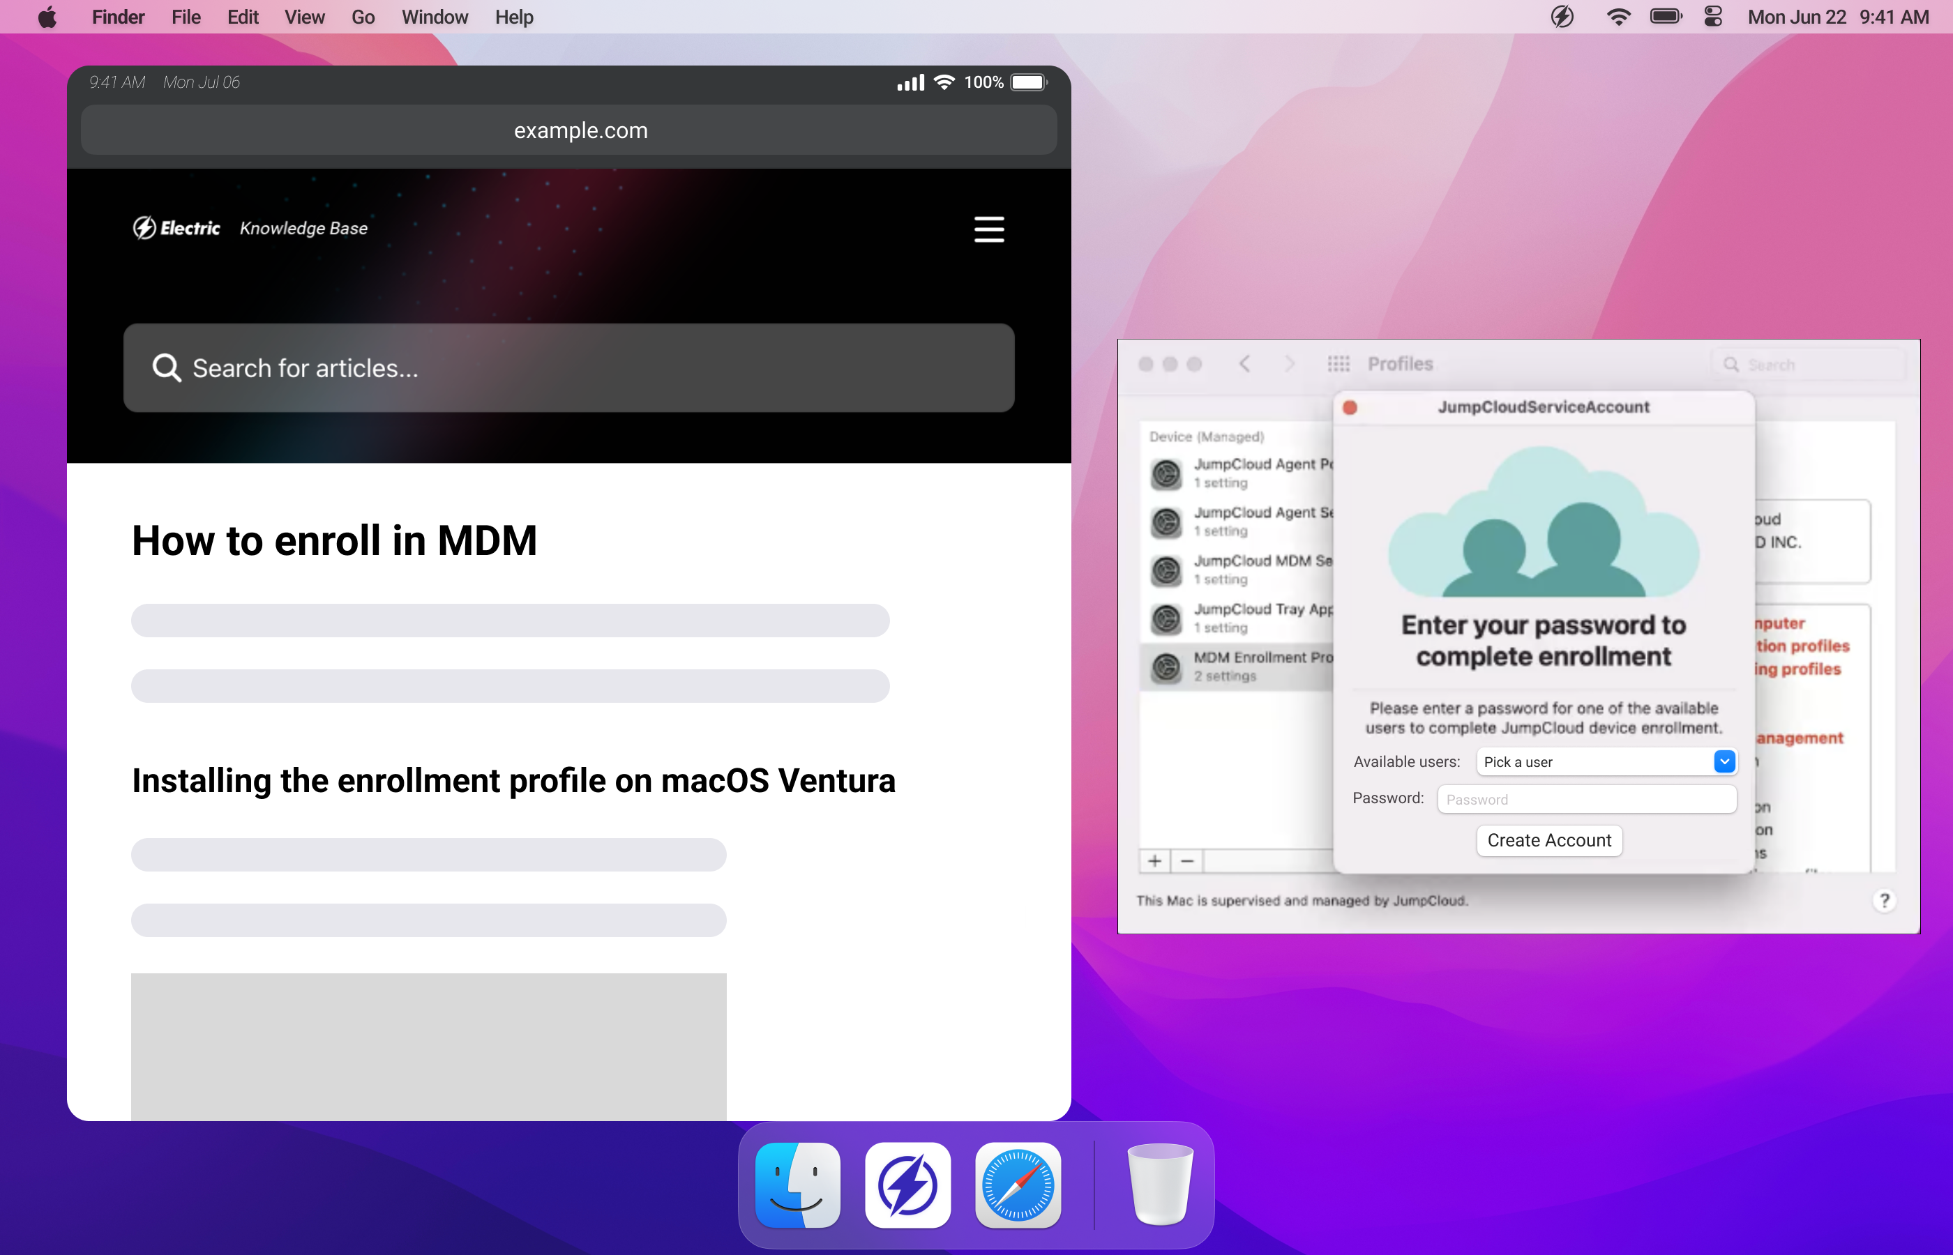
Task: Open the hamburger menu in Knowledge Base
Action: tap(989, 229)
